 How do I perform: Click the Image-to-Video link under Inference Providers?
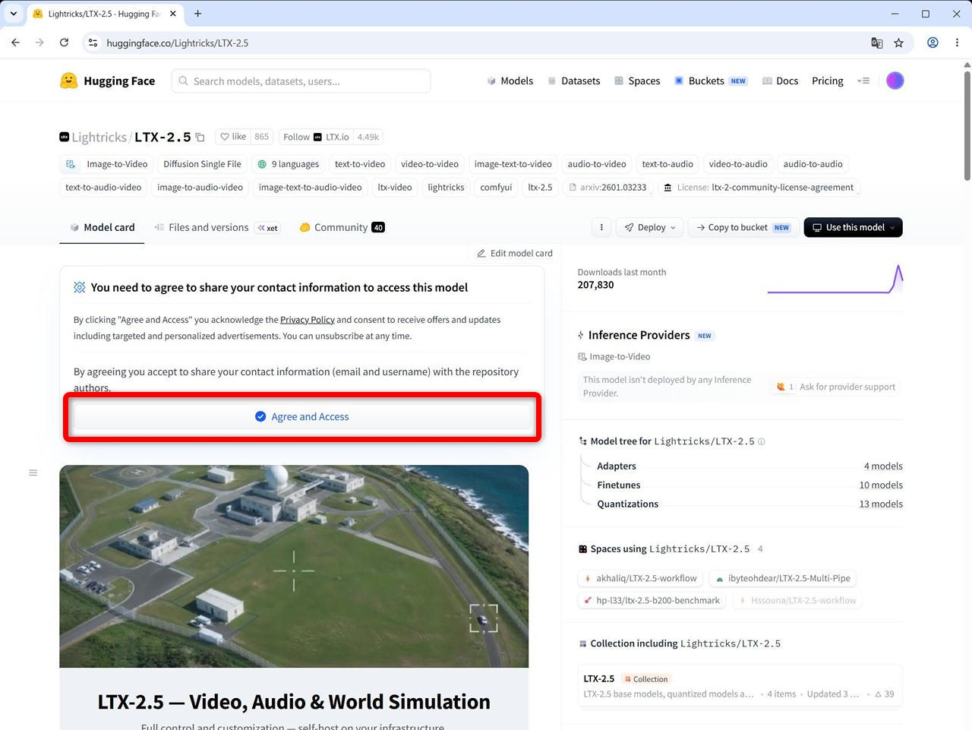click(614, 356)
